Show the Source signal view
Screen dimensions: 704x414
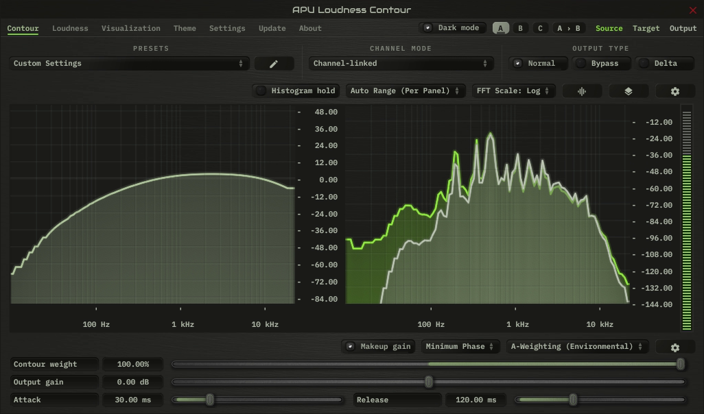(609, 28)
